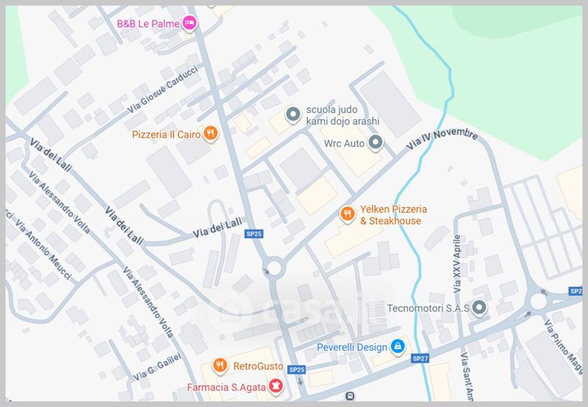The height and width of the screenshot is (407, 588).
Task: Click the SP25 shield beside RetroGusto
Action: 297,370
